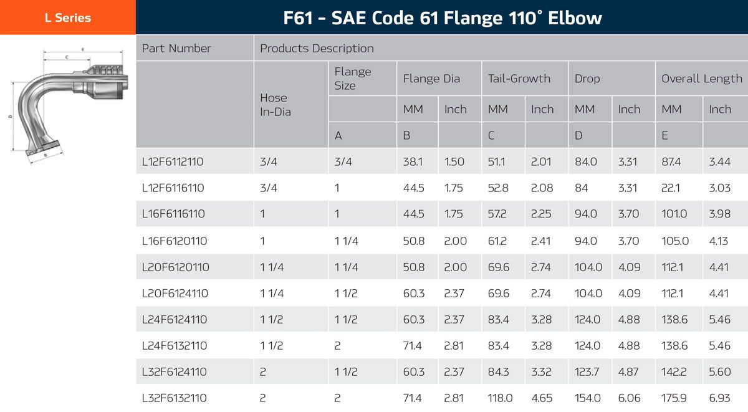The height and width of the screenshot is (412, 748).
Task: Select the 175.9 overall length cell
Action: click(673, 398)
